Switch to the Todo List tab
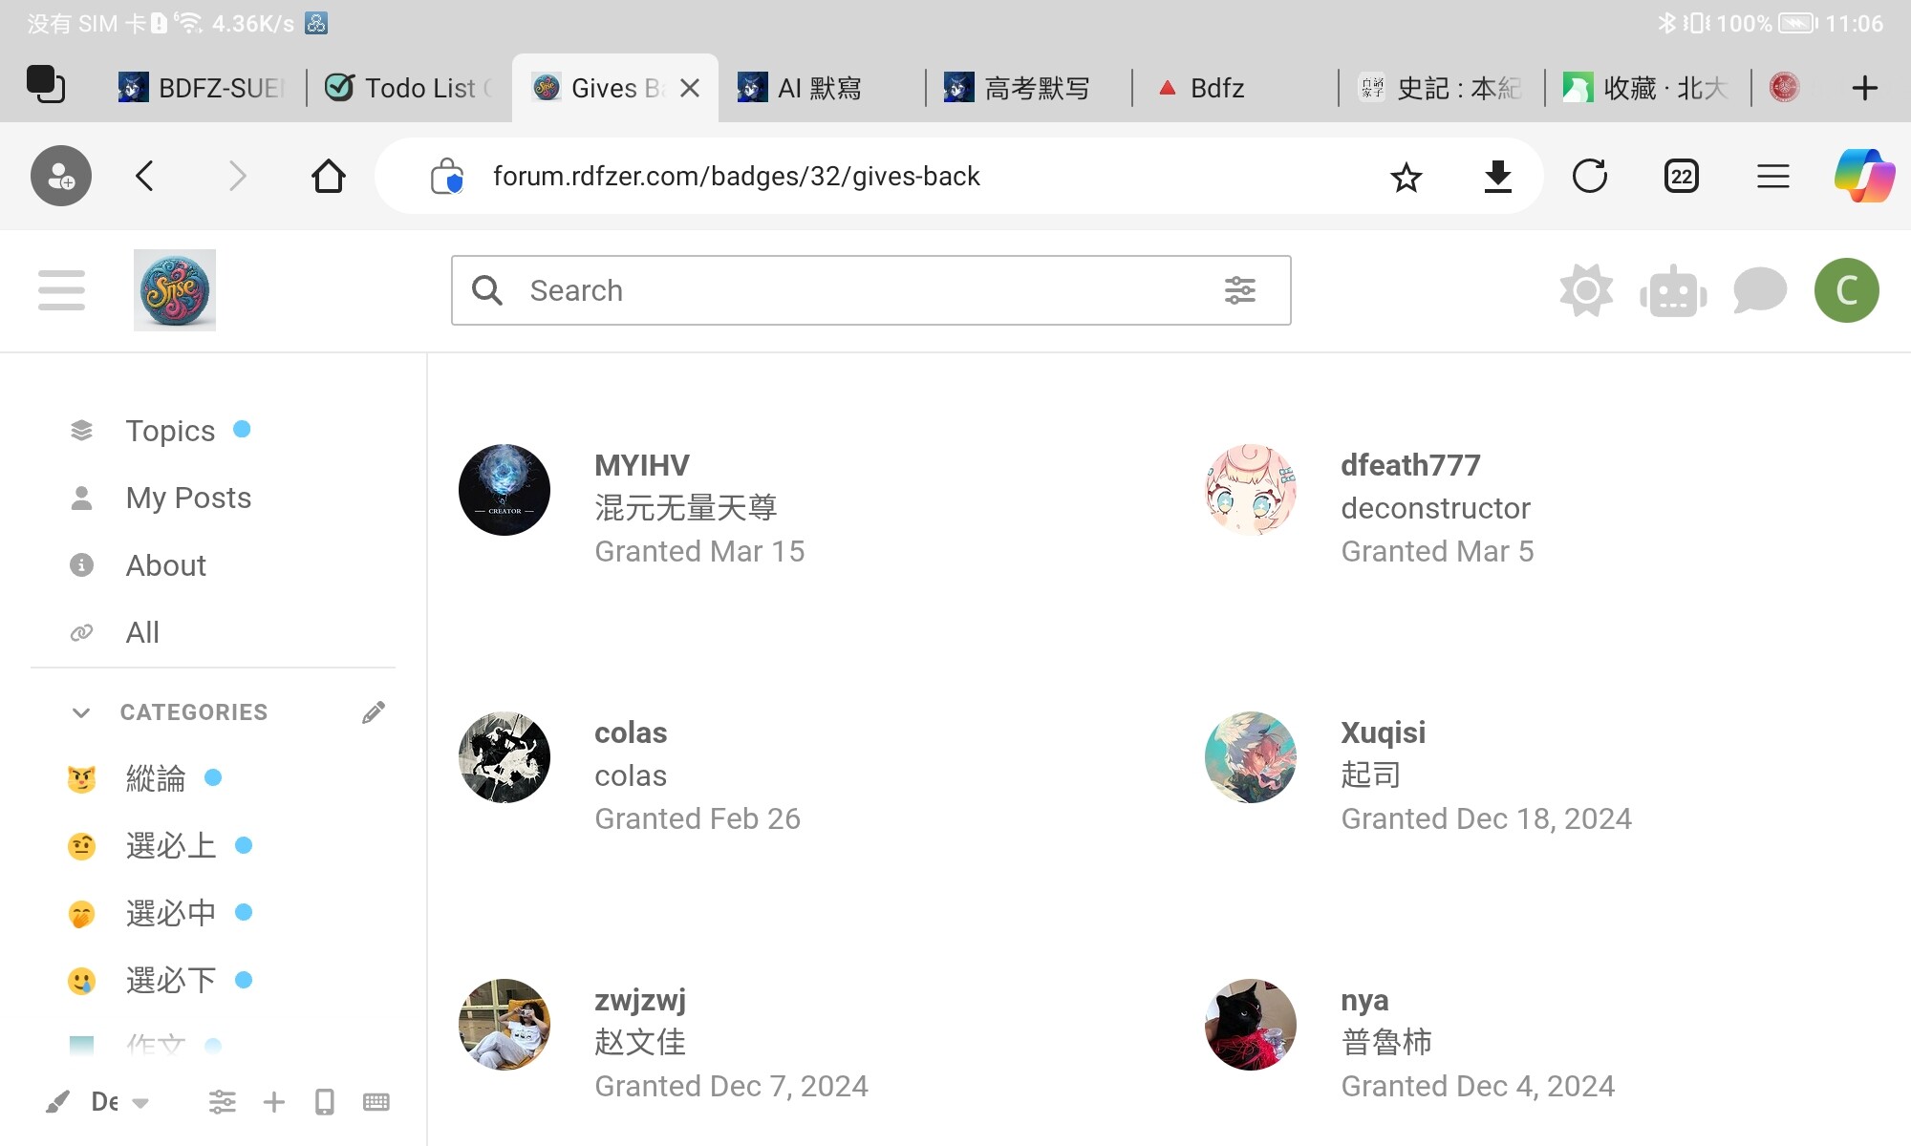Image resolution: width=1911 pixels, height=1146 pixels. [409, 88]
